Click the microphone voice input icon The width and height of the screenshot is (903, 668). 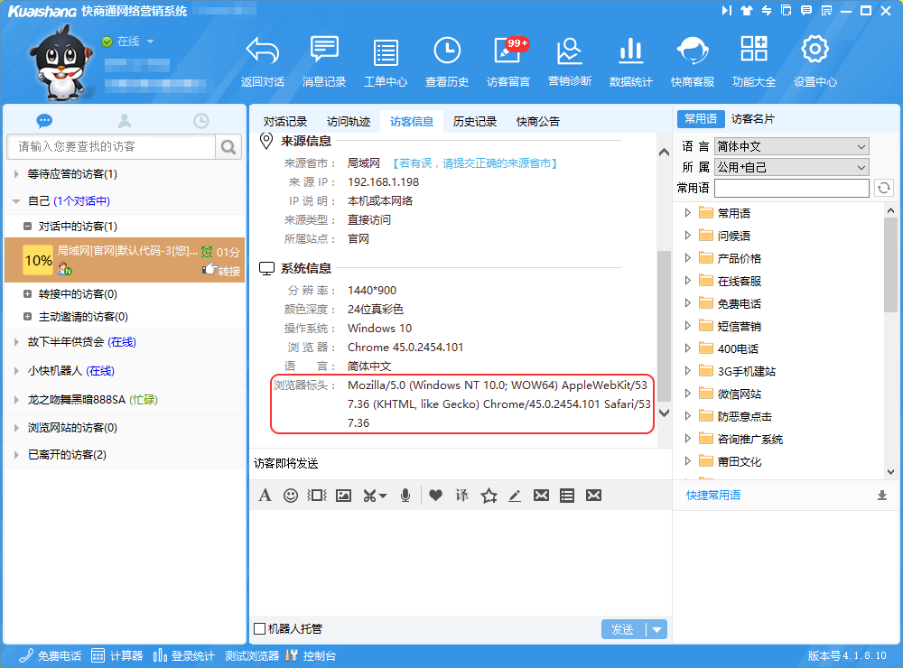pos(405,495)
